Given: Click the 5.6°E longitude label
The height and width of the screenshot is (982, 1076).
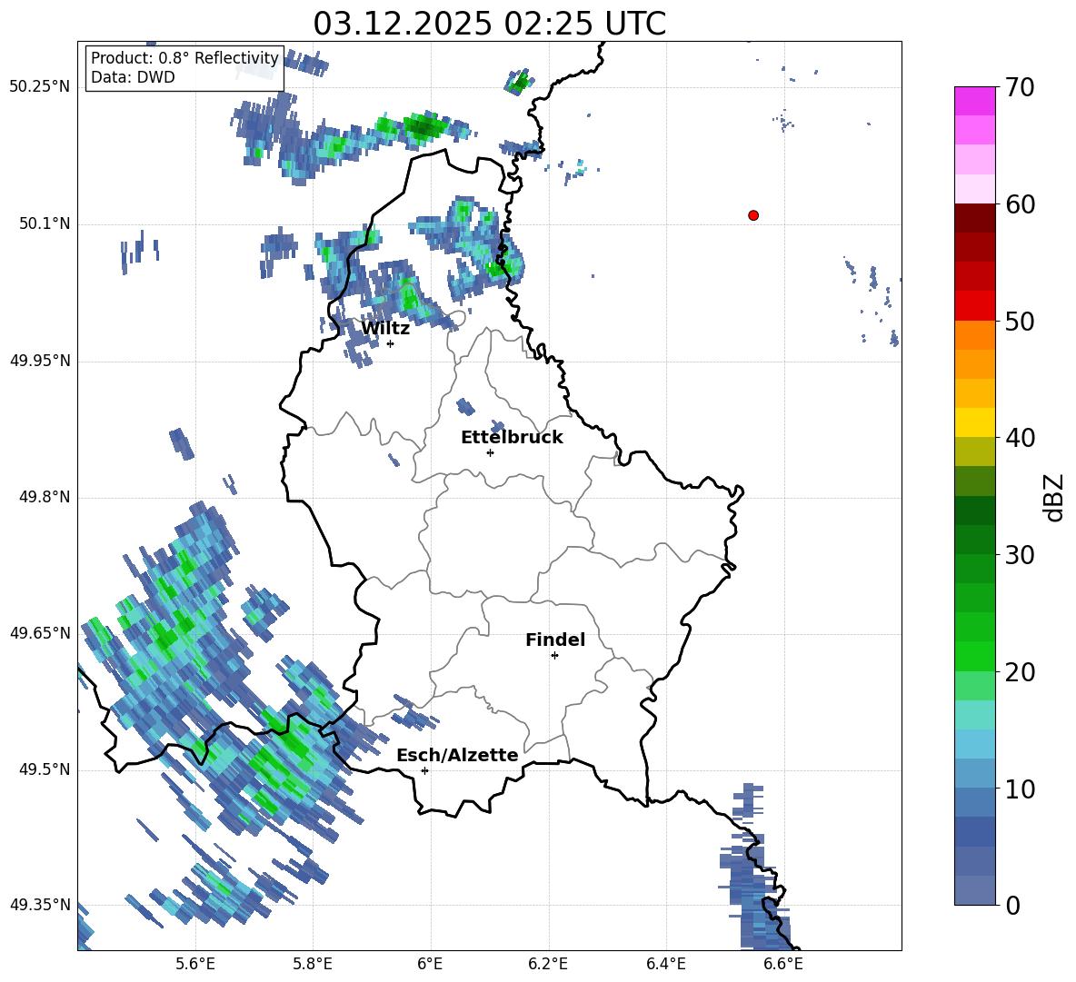Looking at the screenshot, I should click(x=195, y=965).
